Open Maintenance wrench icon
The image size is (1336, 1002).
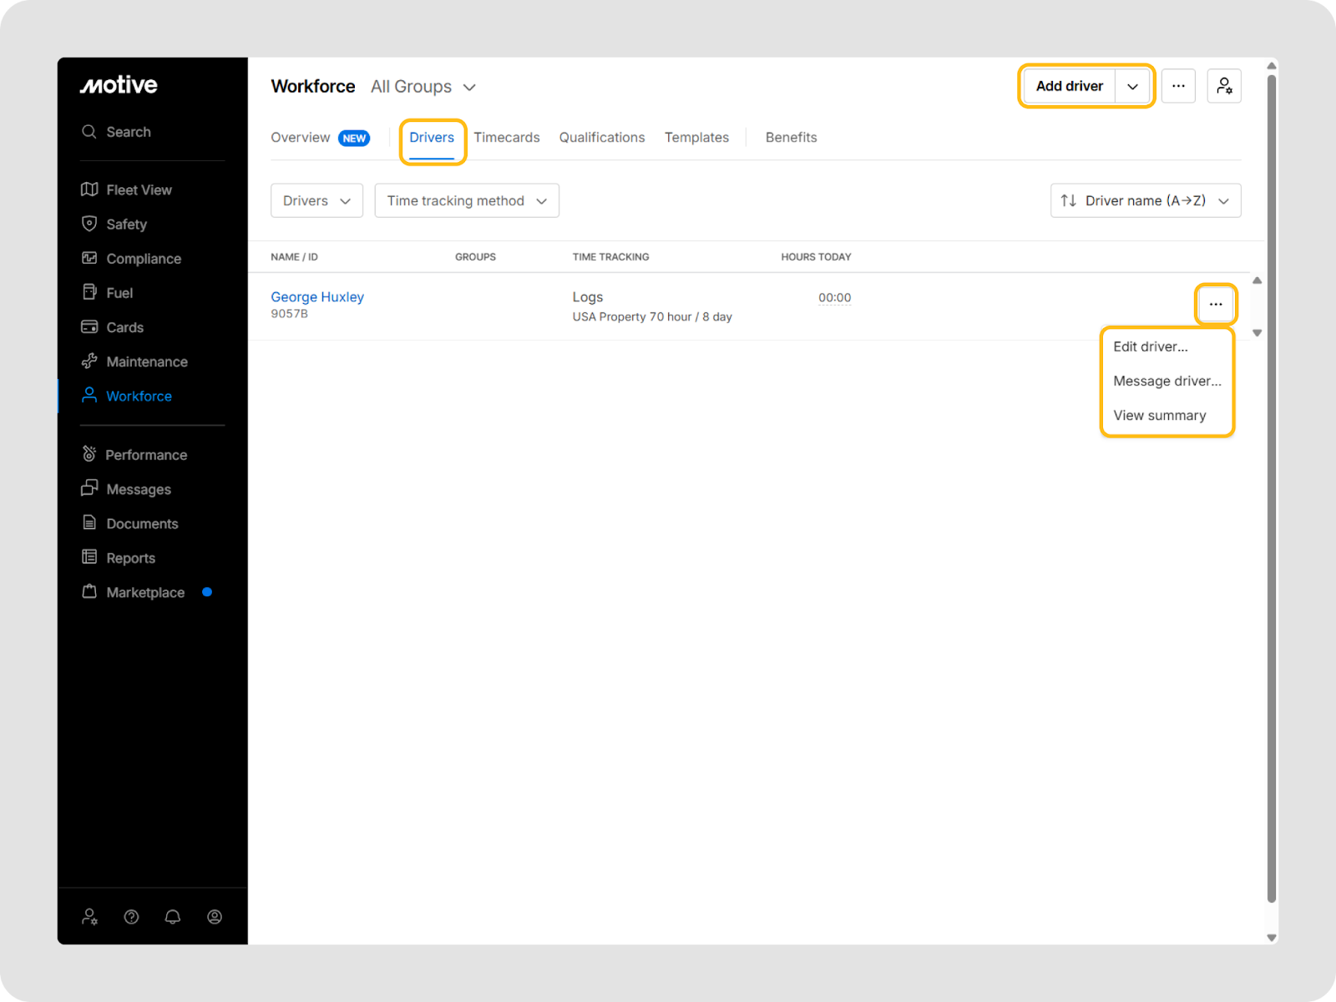click(x=89, y=362)
